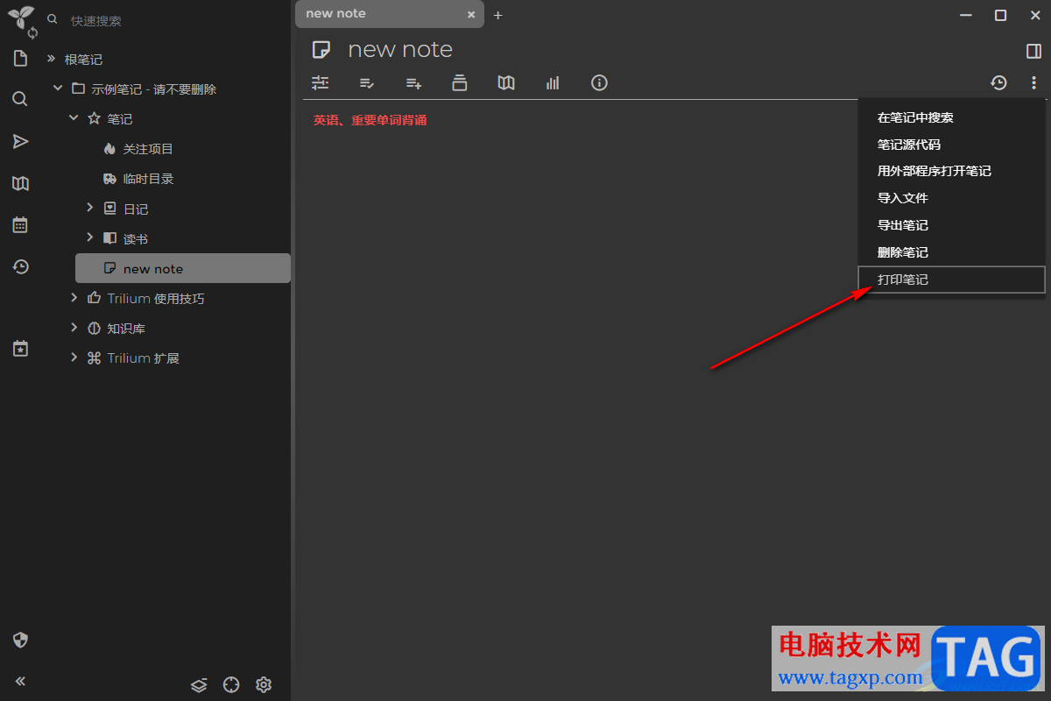
Task: Click the sync status icon
Action: (x=33, y=33)
